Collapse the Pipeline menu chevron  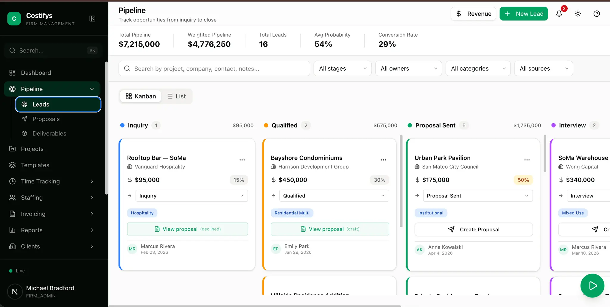click(x=92, y=89)
